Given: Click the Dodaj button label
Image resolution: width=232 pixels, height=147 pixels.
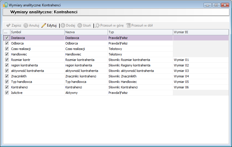Looking at the screenshot, I should [70, 25].
